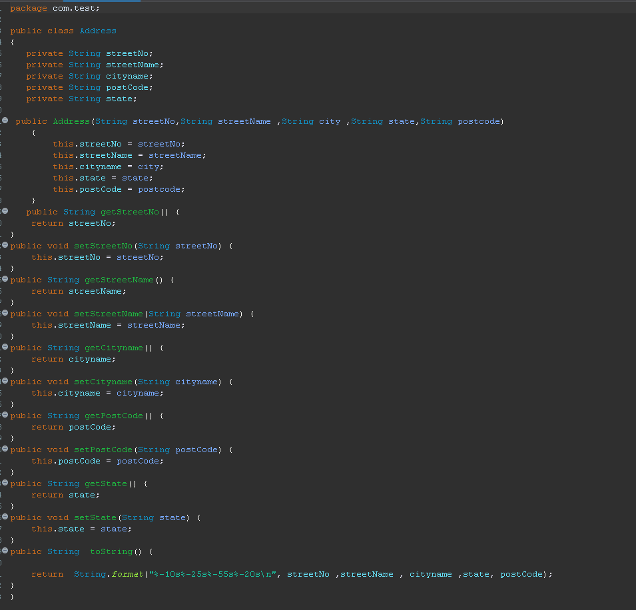Click the gutter icon next to getStreetNo method
This screenshot has height=610, width=636.
pyautogui.click(x=5, y=211)
